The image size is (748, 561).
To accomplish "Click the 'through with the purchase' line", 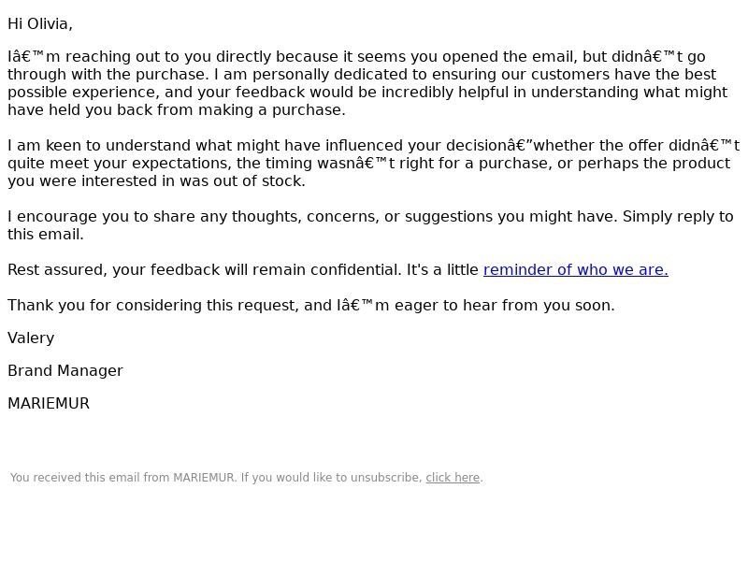I will click(x=362, y=75).
